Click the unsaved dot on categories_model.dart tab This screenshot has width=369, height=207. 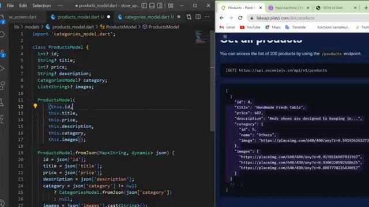tap(179, 17)
